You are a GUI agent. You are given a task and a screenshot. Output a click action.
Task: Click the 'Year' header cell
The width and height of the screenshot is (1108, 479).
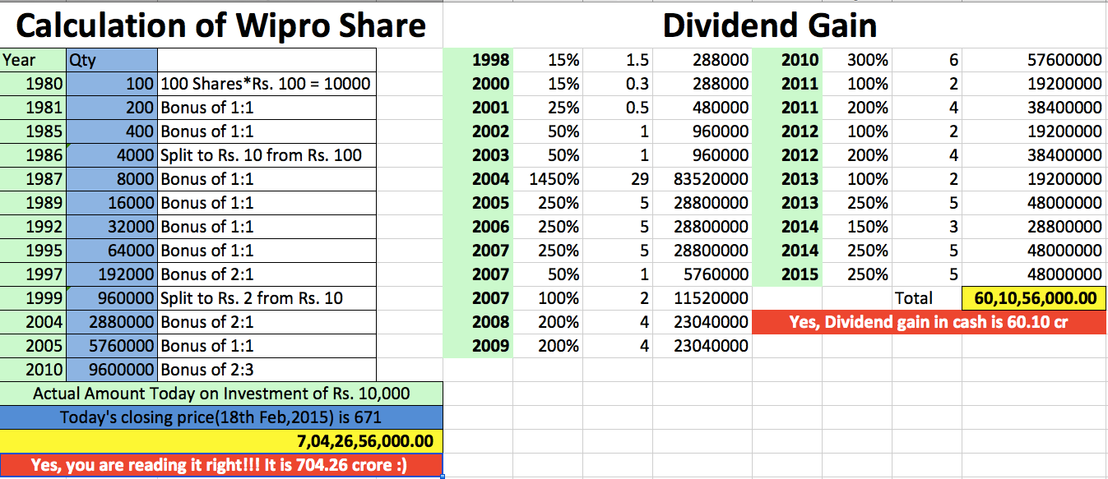33,59
